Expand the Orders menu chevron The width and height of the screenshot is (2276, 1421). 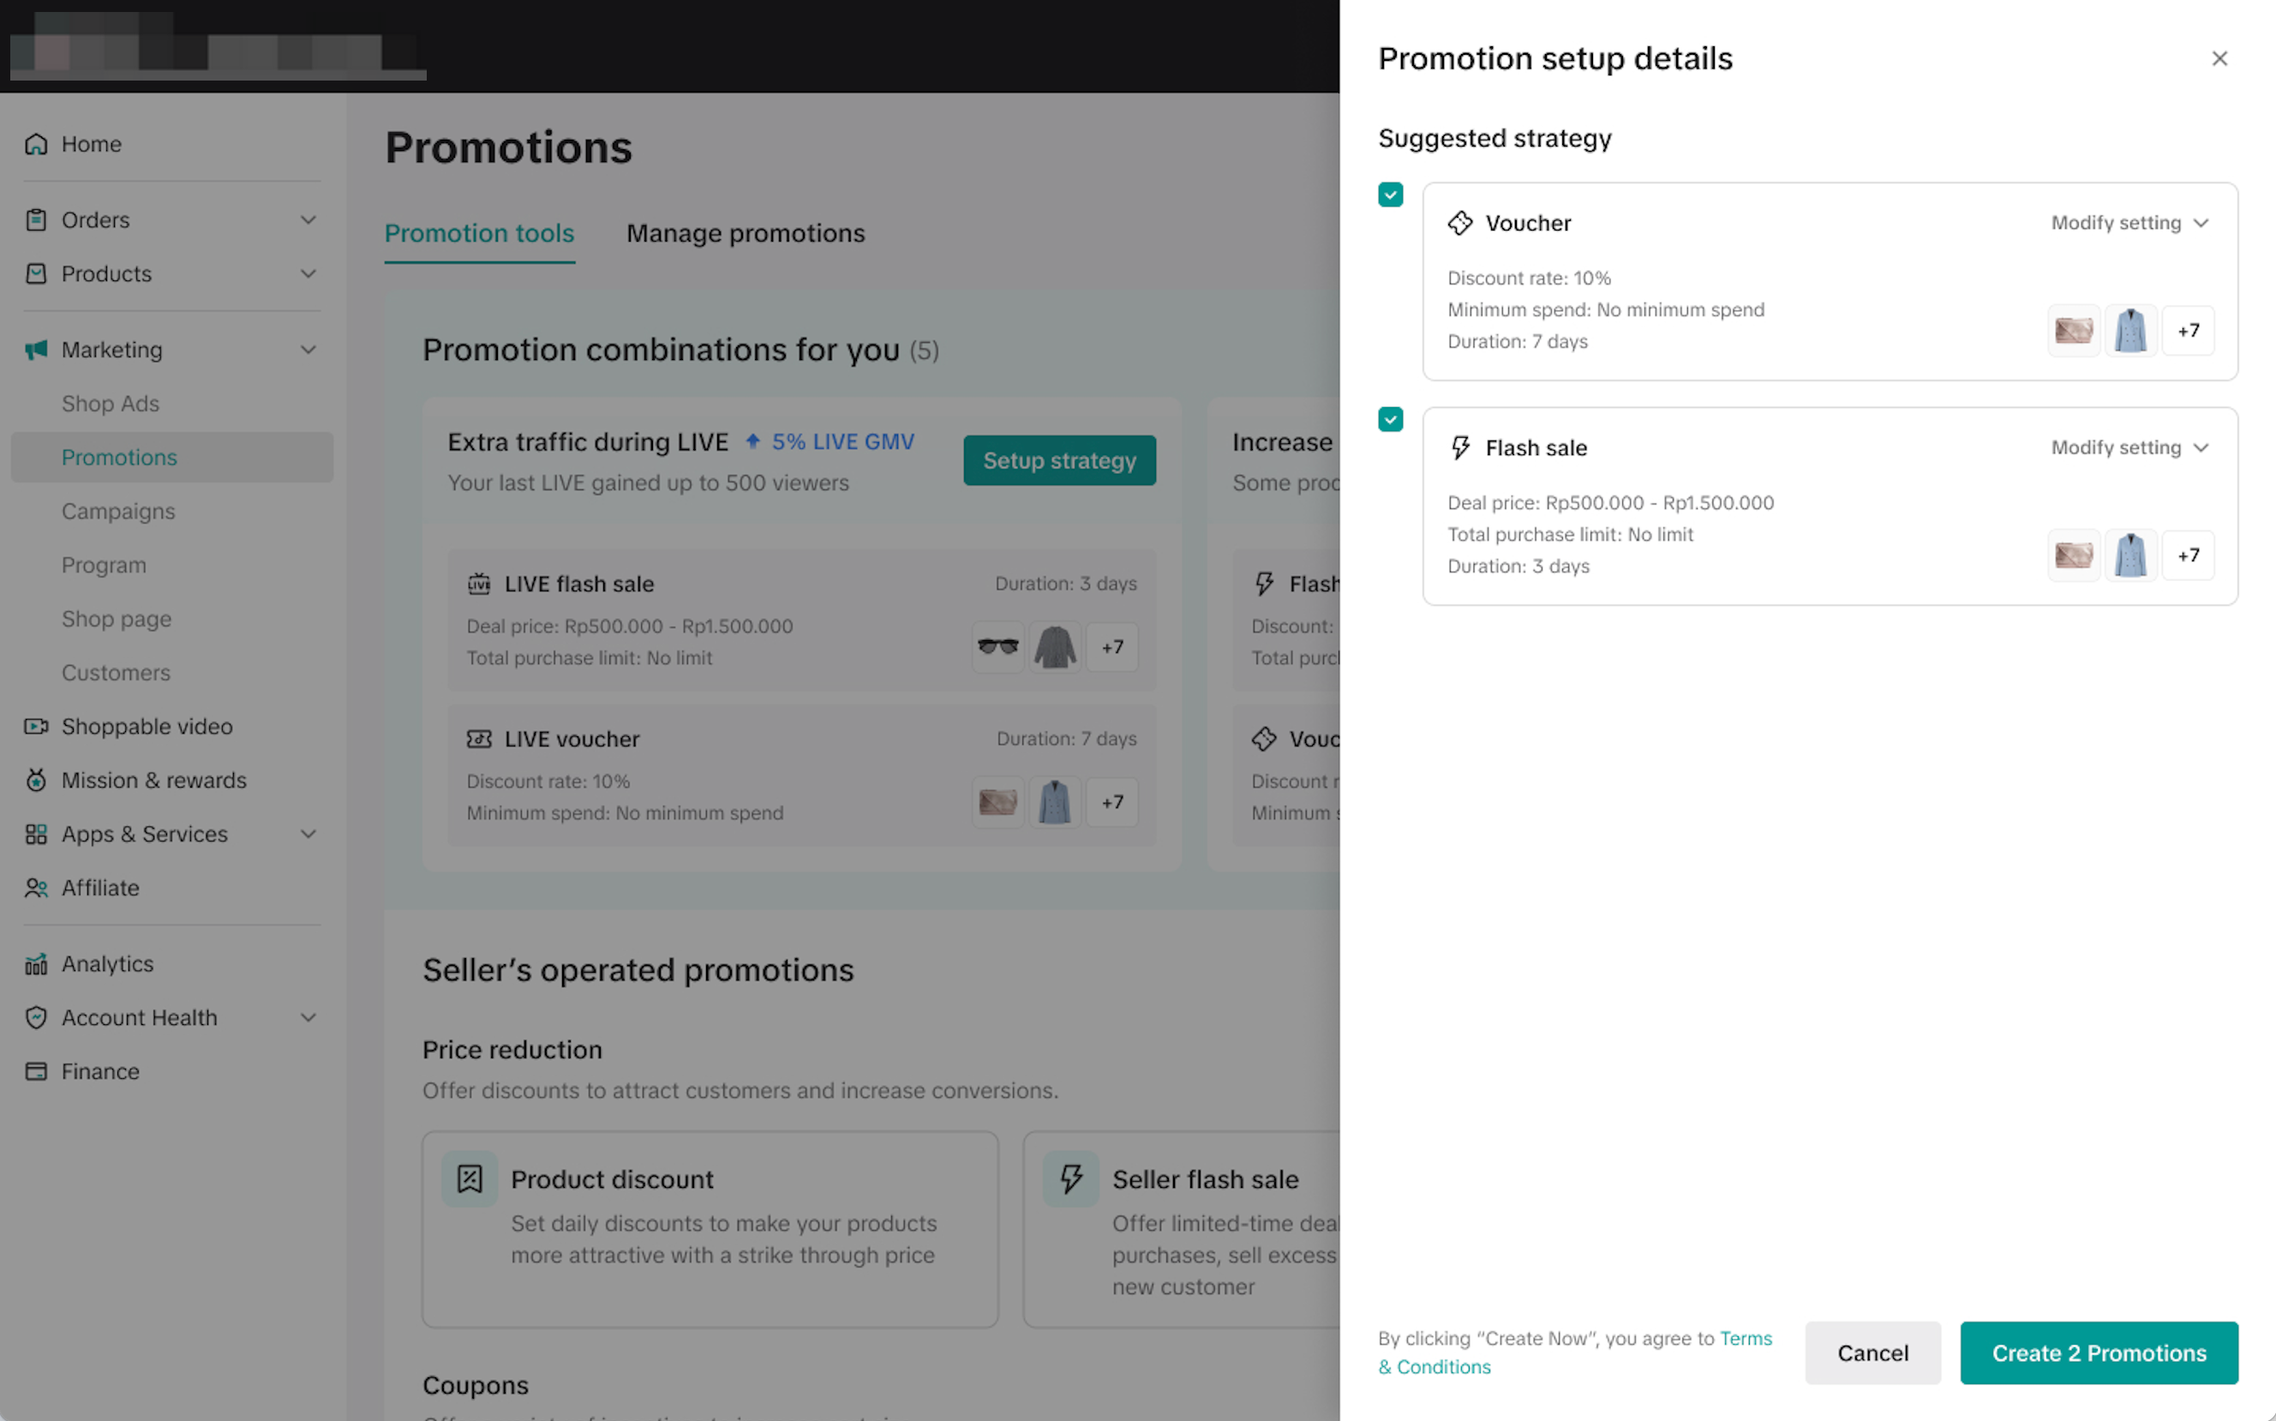point(308,220)
